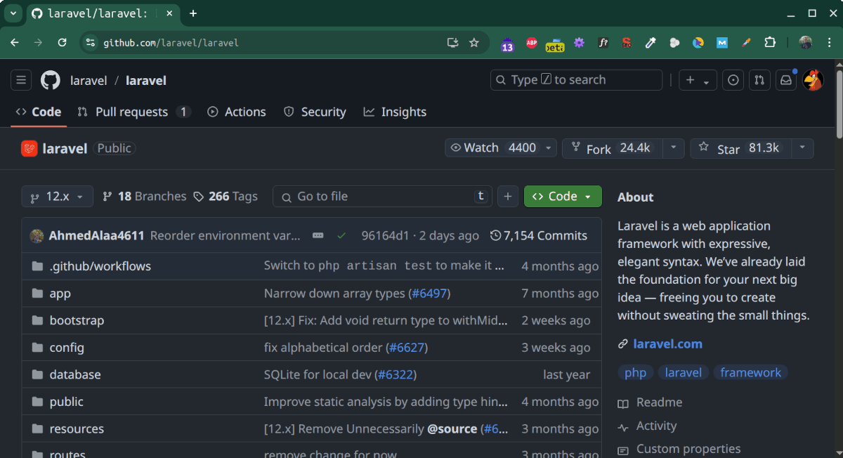The image size is (843, 458).
Task: Open pull request #6497 link
Action: click(x=429, y=294)
